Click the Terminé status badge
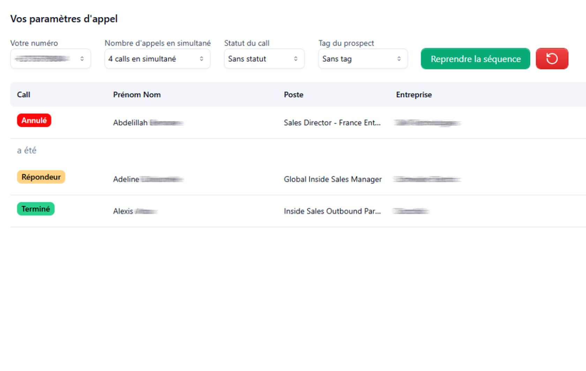586x371 pixels. point(36,209)
